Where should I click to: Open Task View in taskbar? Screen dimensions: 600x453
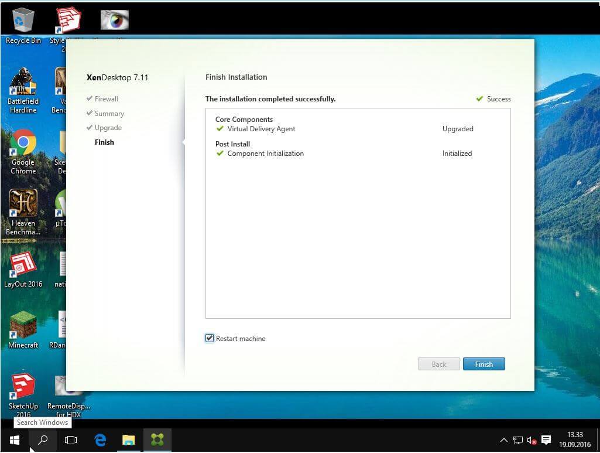pyautogui.click(x=71, y=440)
